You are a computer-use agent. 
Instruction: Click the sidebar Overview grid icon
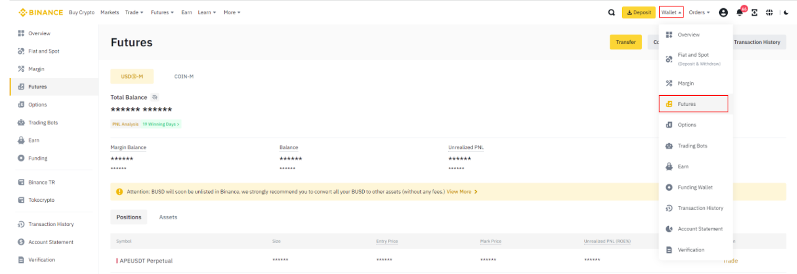(21, 33)
